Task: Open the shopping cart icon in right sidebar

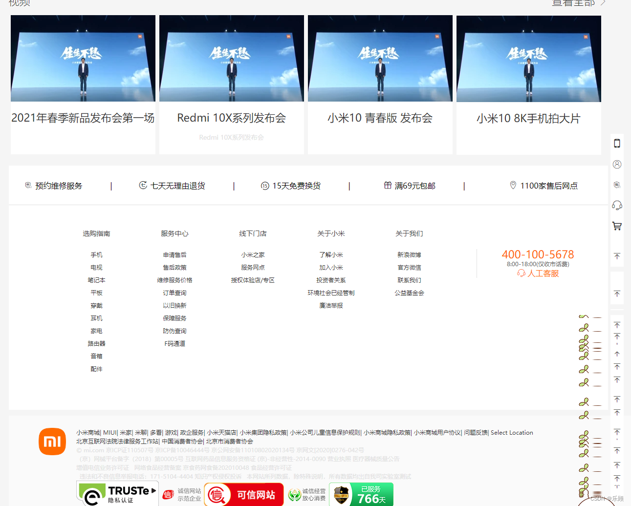Action: tap(617, 226)
